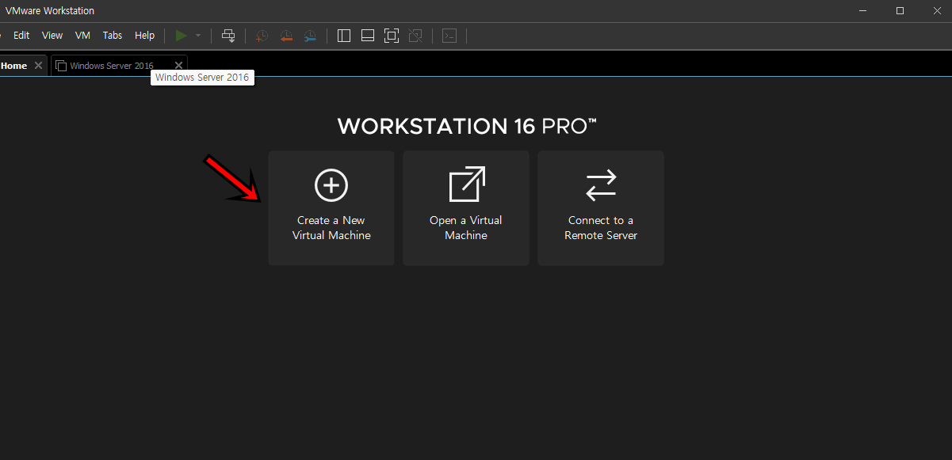The image size is (952, 460).
Task: Click the green Power On play button
Action: (x=182, y=36)
